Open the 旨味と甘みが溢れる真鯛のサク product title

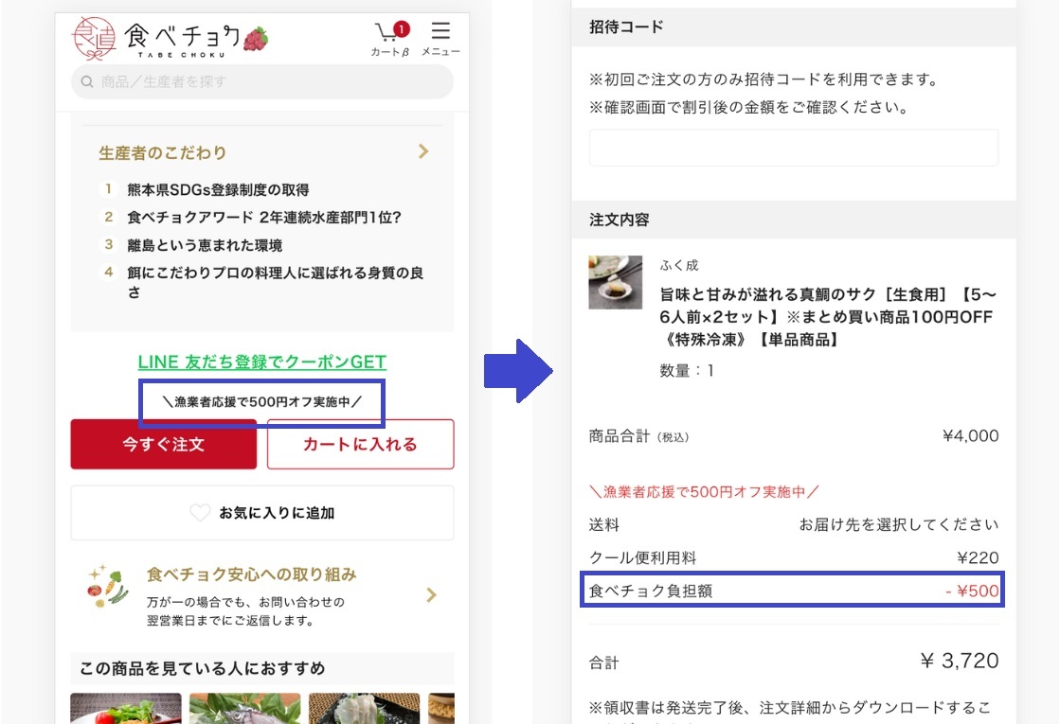(828, 317)
